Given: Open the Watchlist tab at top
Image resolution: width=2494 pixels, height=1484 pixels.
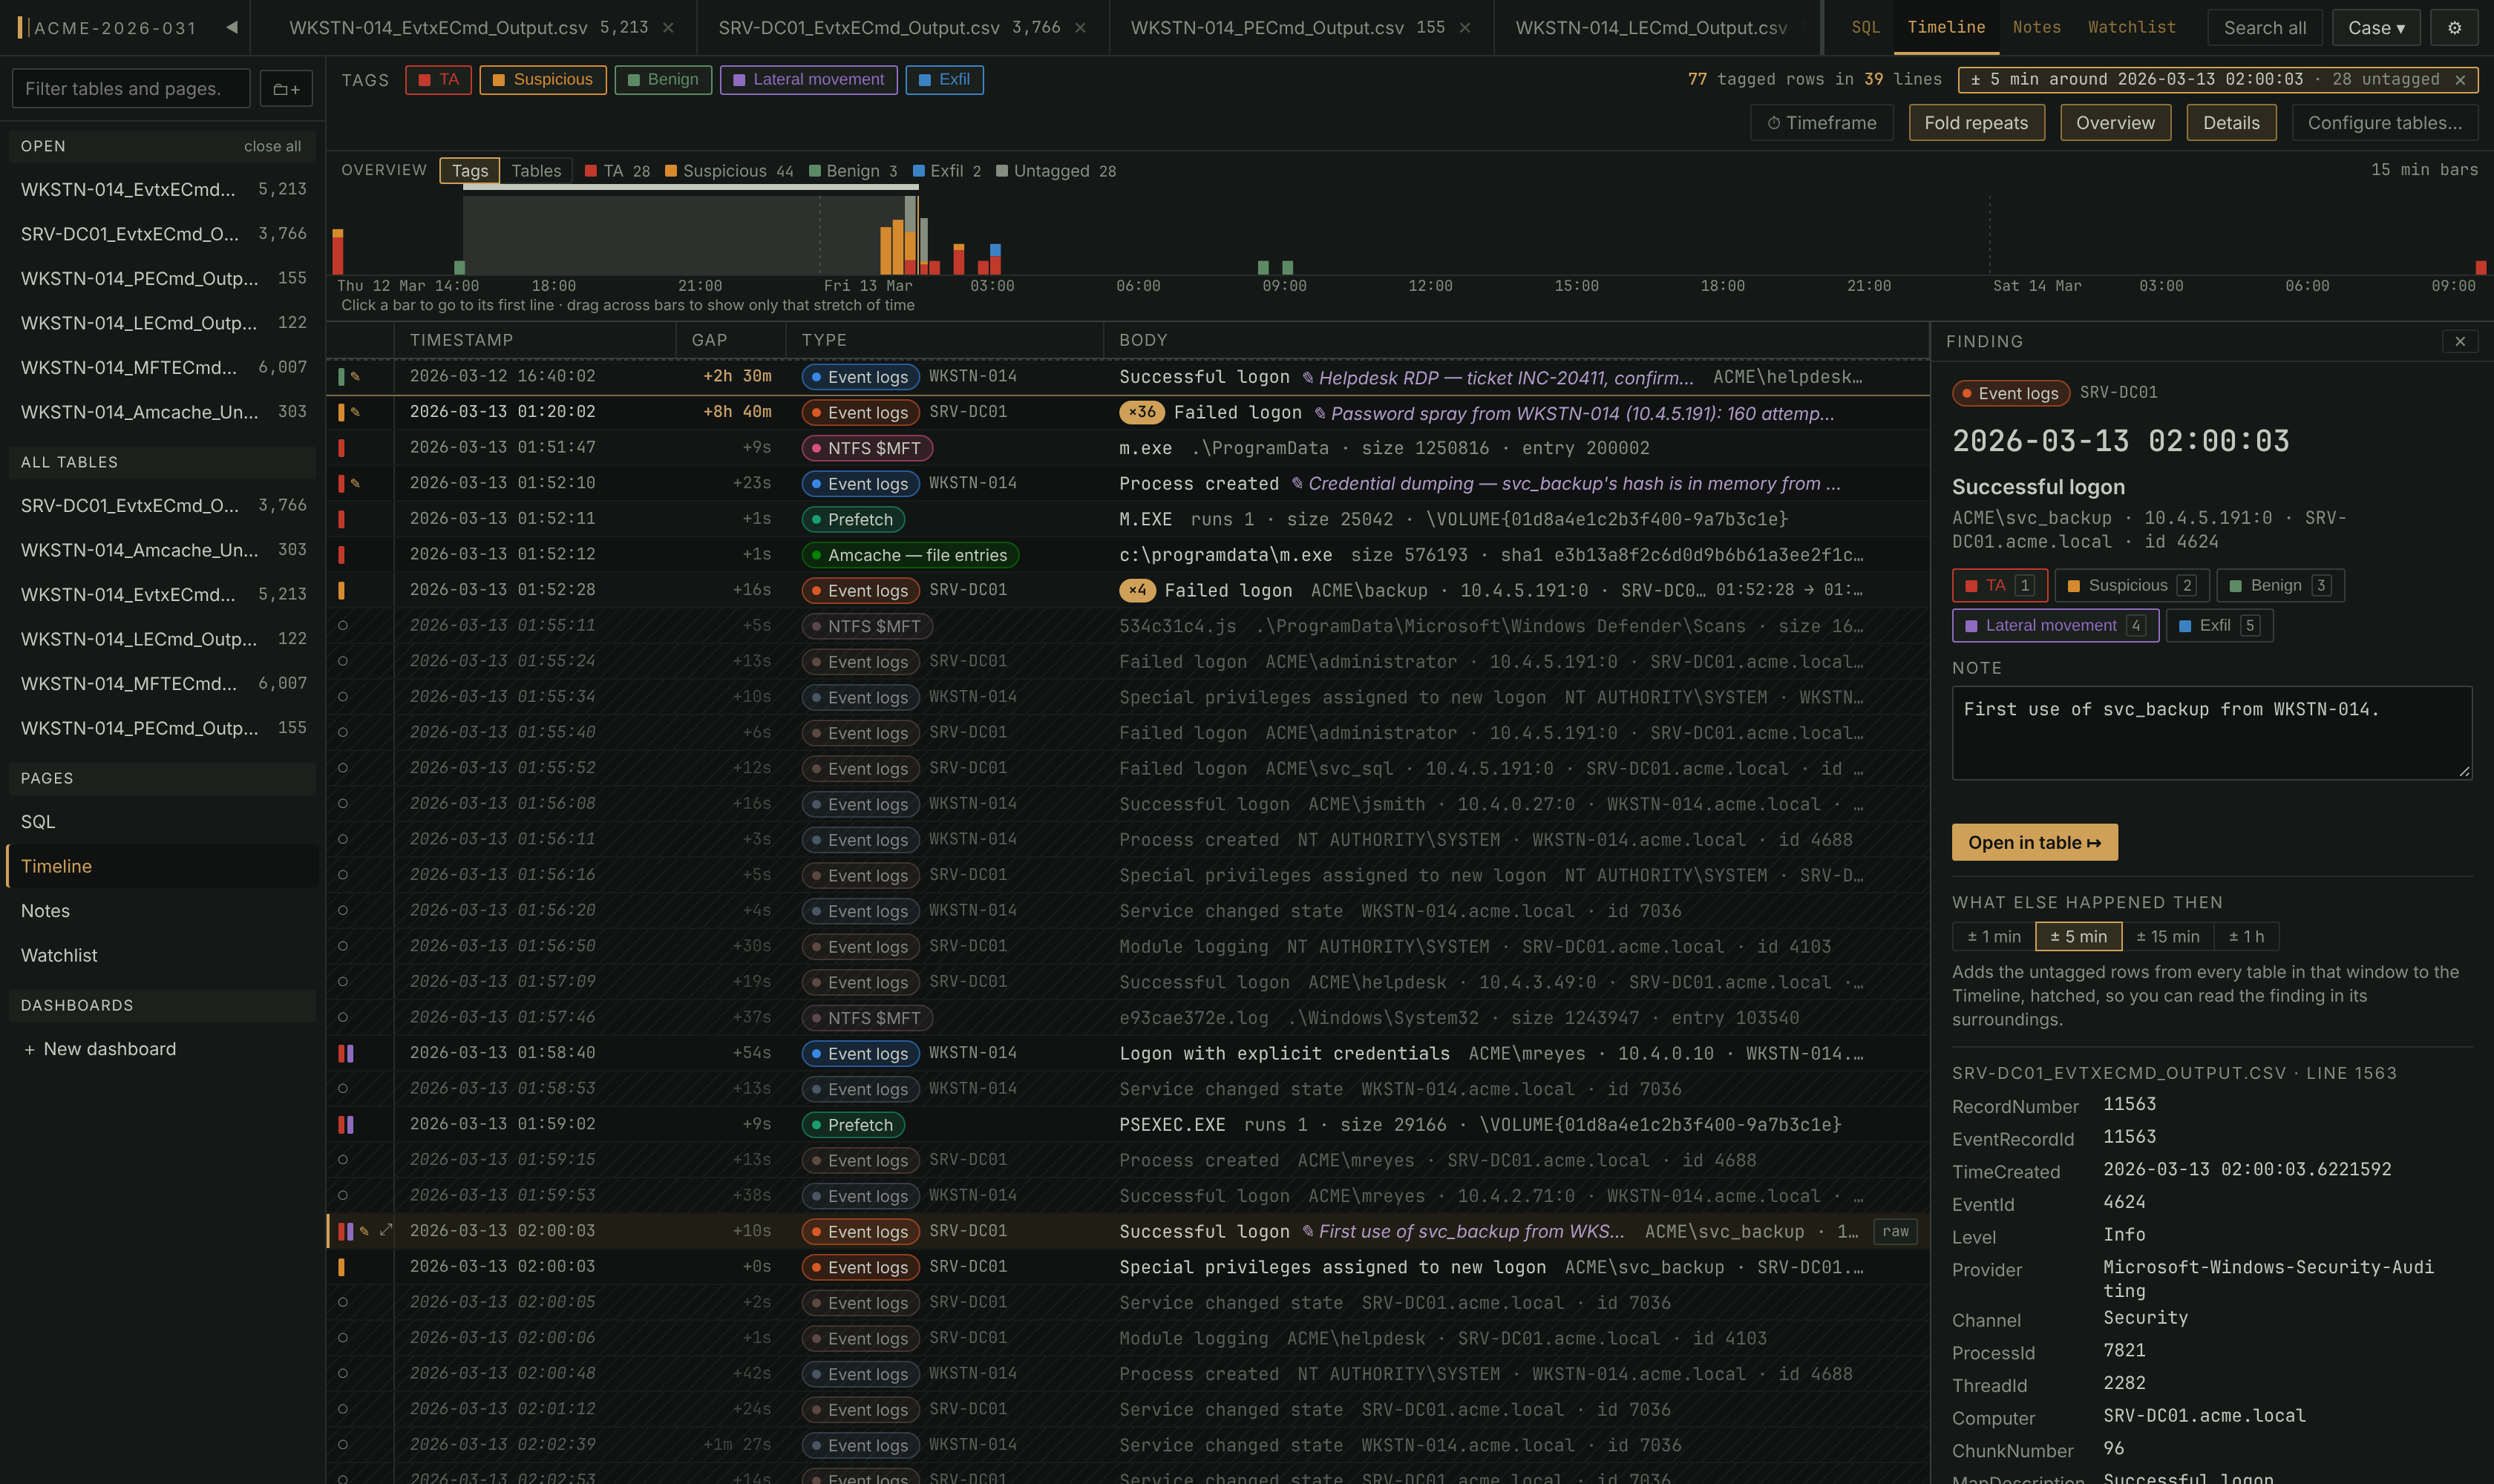Looking at the screenshot, I should click(x=2132, y=27).
